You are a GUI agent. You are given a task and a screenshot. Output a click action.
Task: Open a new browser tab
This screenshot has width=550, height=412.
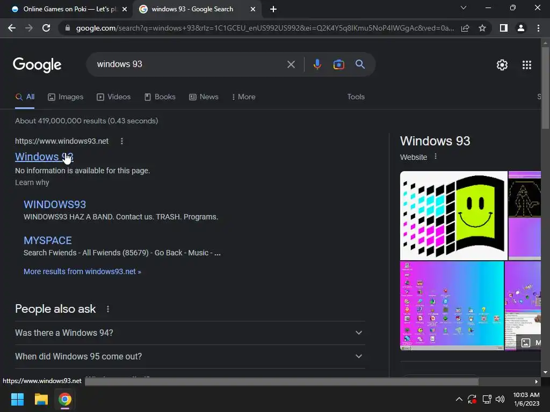click(273, 9)
